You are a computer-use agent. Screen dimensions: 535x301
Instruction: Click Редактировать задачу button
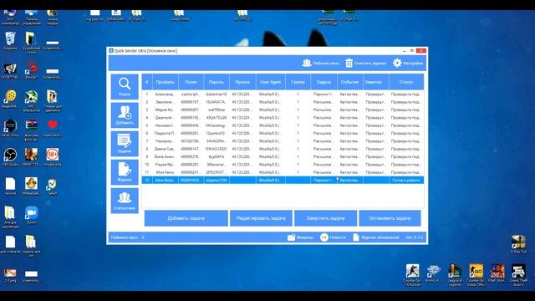pyautogui.click(x=261, y=218)
